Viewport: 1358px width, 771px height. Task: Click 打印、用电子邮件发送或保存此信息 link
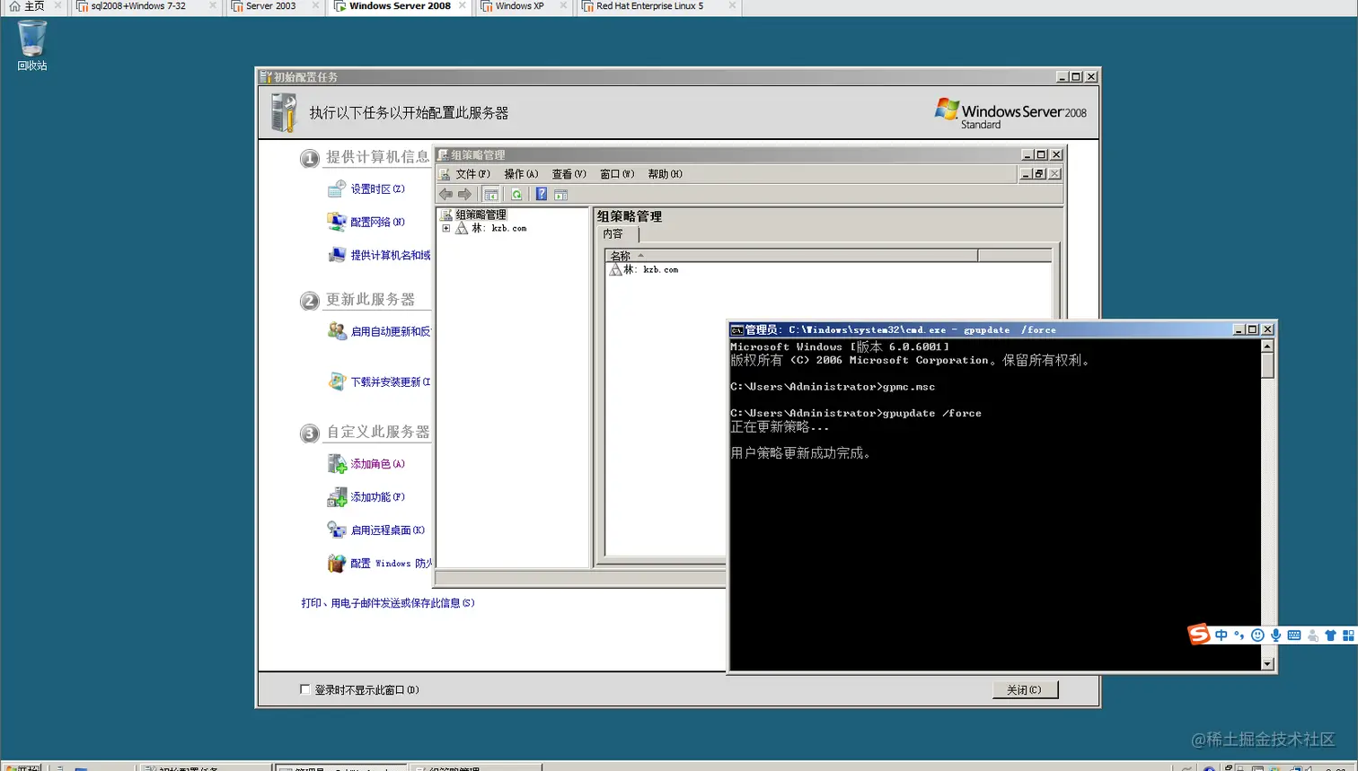coord(388,603)
